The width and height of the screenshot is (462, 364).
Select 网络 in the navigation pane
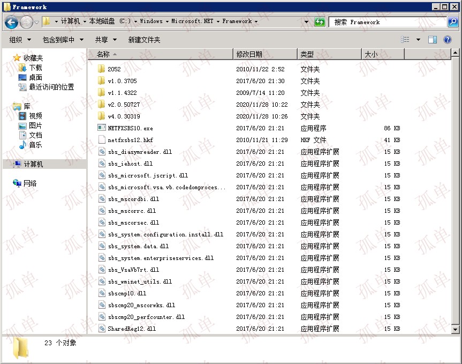click(x=30, y=183)
